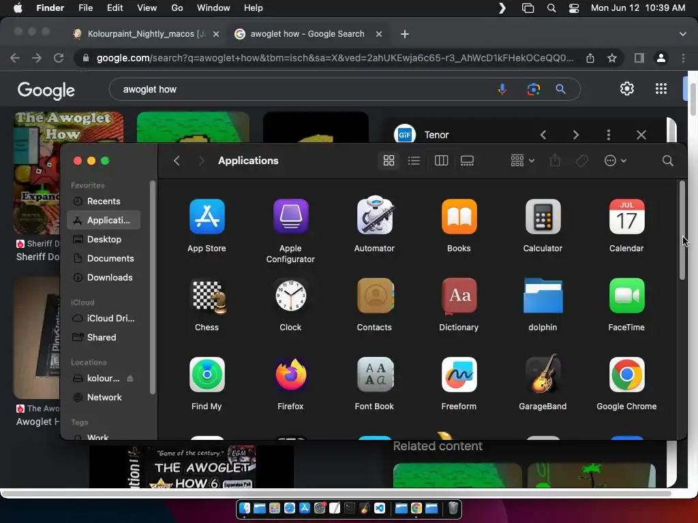Open Google quick settings gear

(x=627, y=89)
